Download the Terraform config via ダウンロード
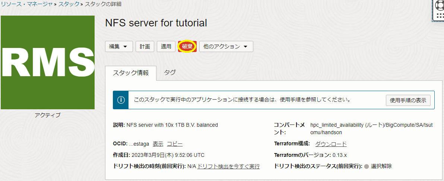This screenshot has width=444, height=181. 331,144
